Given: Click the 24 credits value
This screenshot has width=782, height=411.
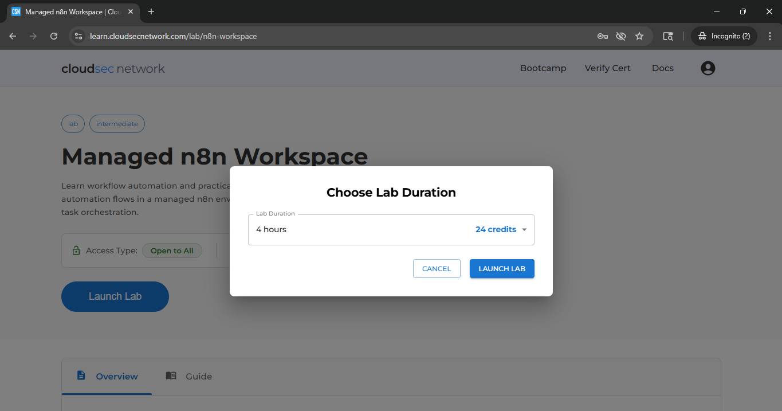Looking at the screenshot, I should [x=496, y=229].
